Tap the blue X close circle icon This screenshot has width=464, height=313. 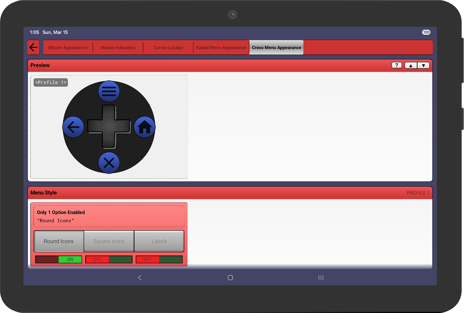(x=109, y=163)
